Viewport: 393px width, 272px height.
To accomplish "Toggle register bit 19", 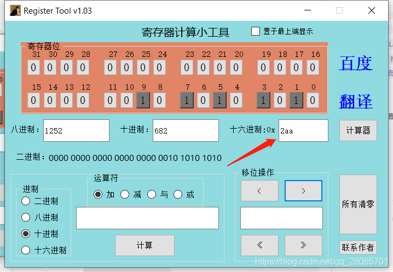I will pyautogui.click(x=263, y=67).
